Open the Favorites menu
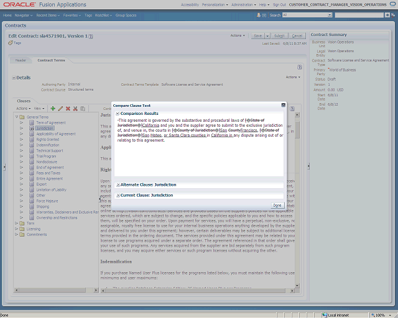 [x=72, y=15]
